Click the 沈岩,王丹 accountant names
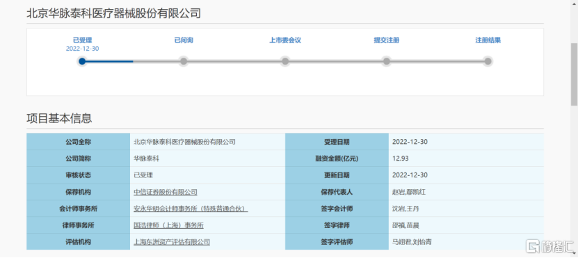 (406, 209)
